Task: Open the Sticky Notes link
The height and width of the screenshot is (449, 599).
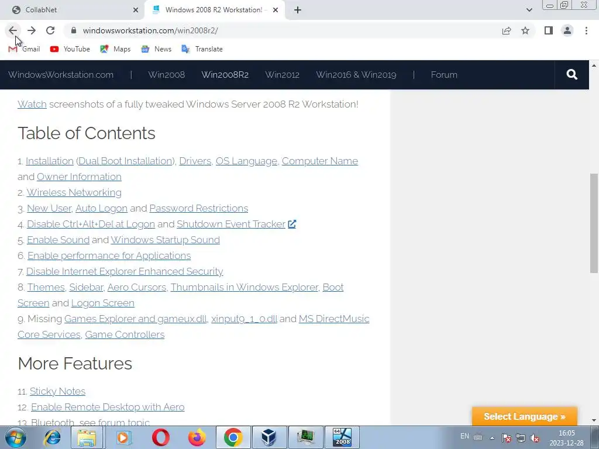Action: [x=58, y=391]
